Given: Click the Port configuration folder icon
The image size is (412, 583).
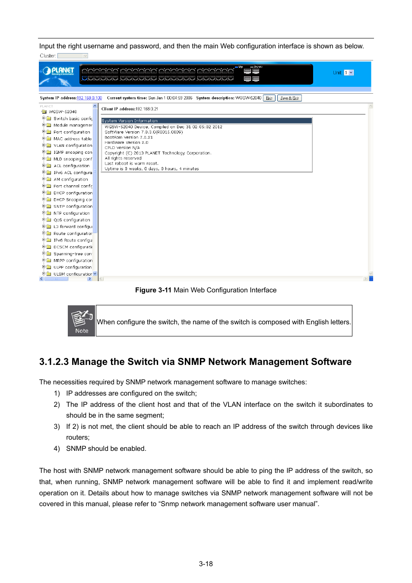Looking at the screenshot, I should [49, 132].
